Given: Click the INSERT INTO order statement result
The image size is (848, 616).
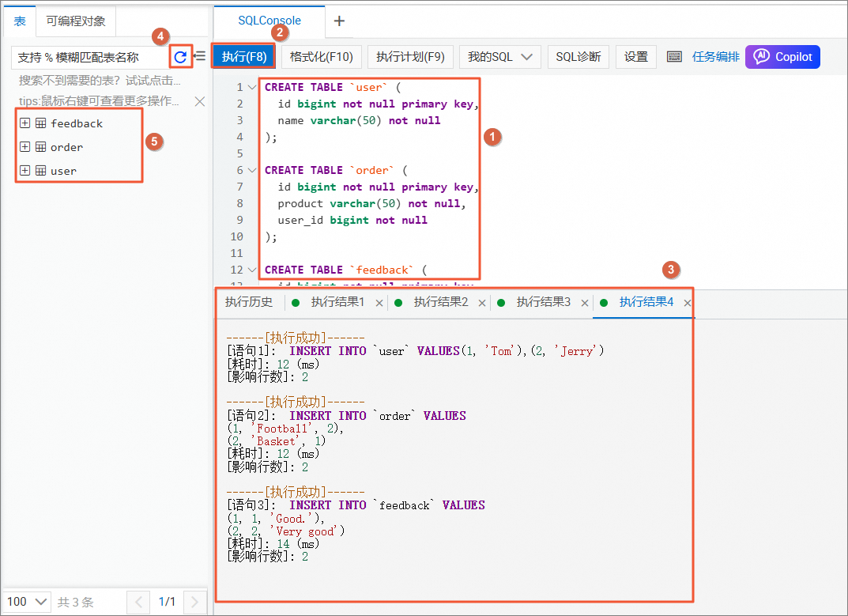Looking at the screenshot, I should point(346,416).
